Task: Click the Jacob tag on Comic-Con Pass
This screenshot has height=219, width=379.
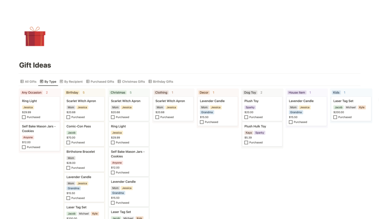Action: pos(72,133)
